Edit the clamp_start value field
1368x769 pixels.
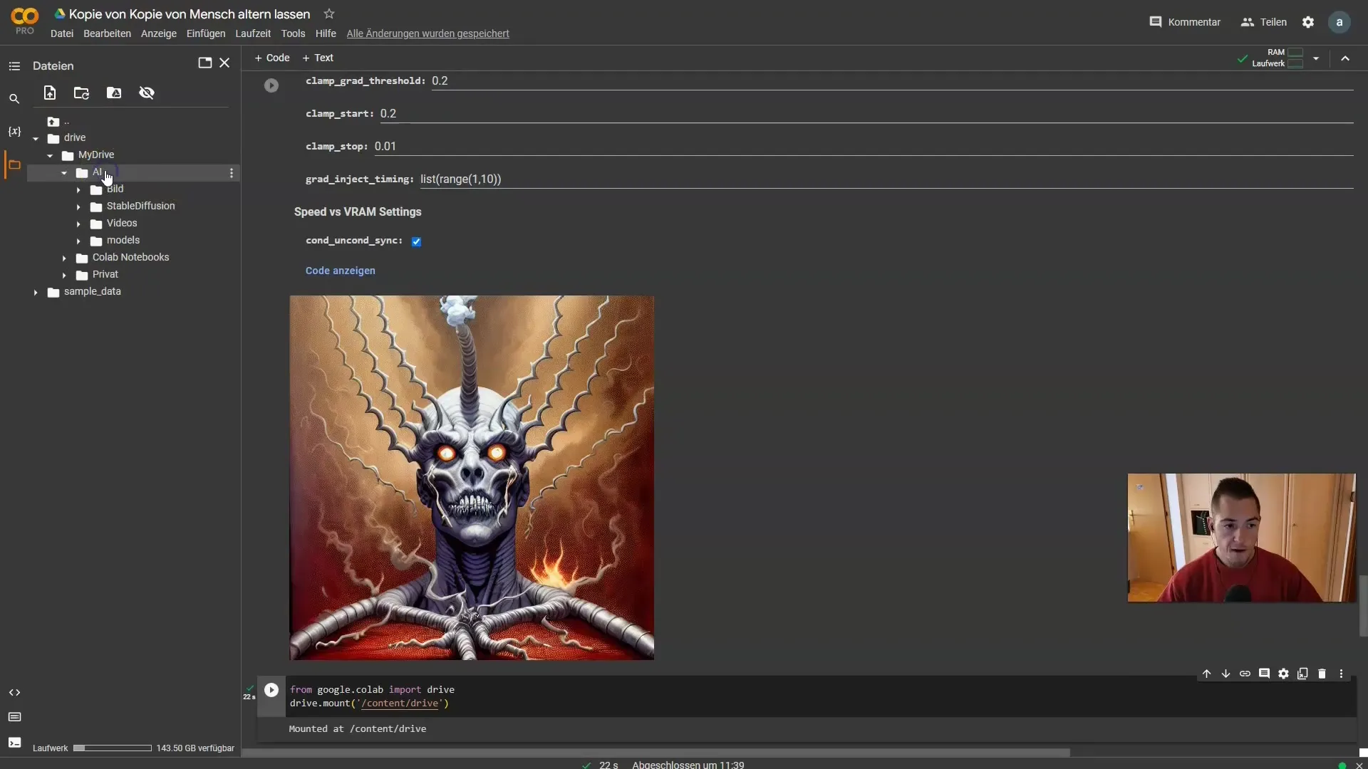point(866,114)
